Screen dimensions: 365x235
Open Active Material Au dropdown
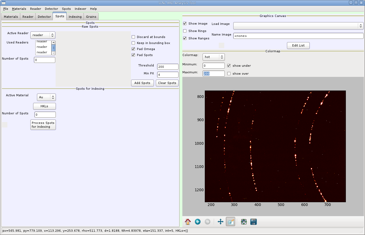(x=46, y=97)
